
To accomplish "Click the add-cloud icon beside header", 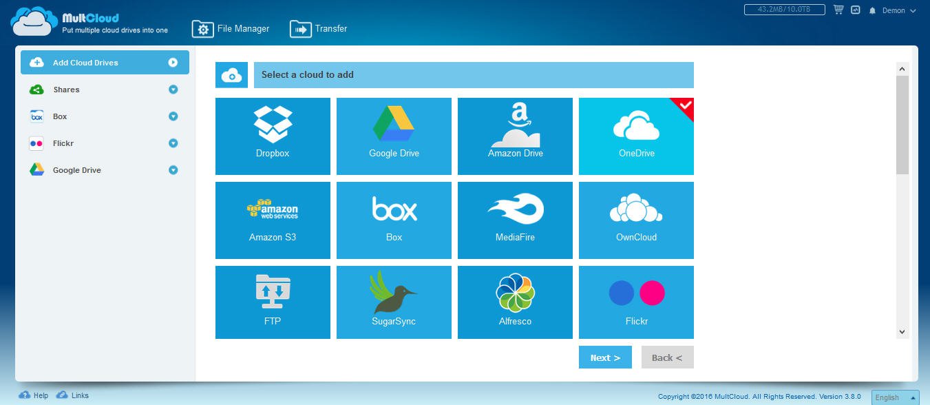I will pos(232,75).
